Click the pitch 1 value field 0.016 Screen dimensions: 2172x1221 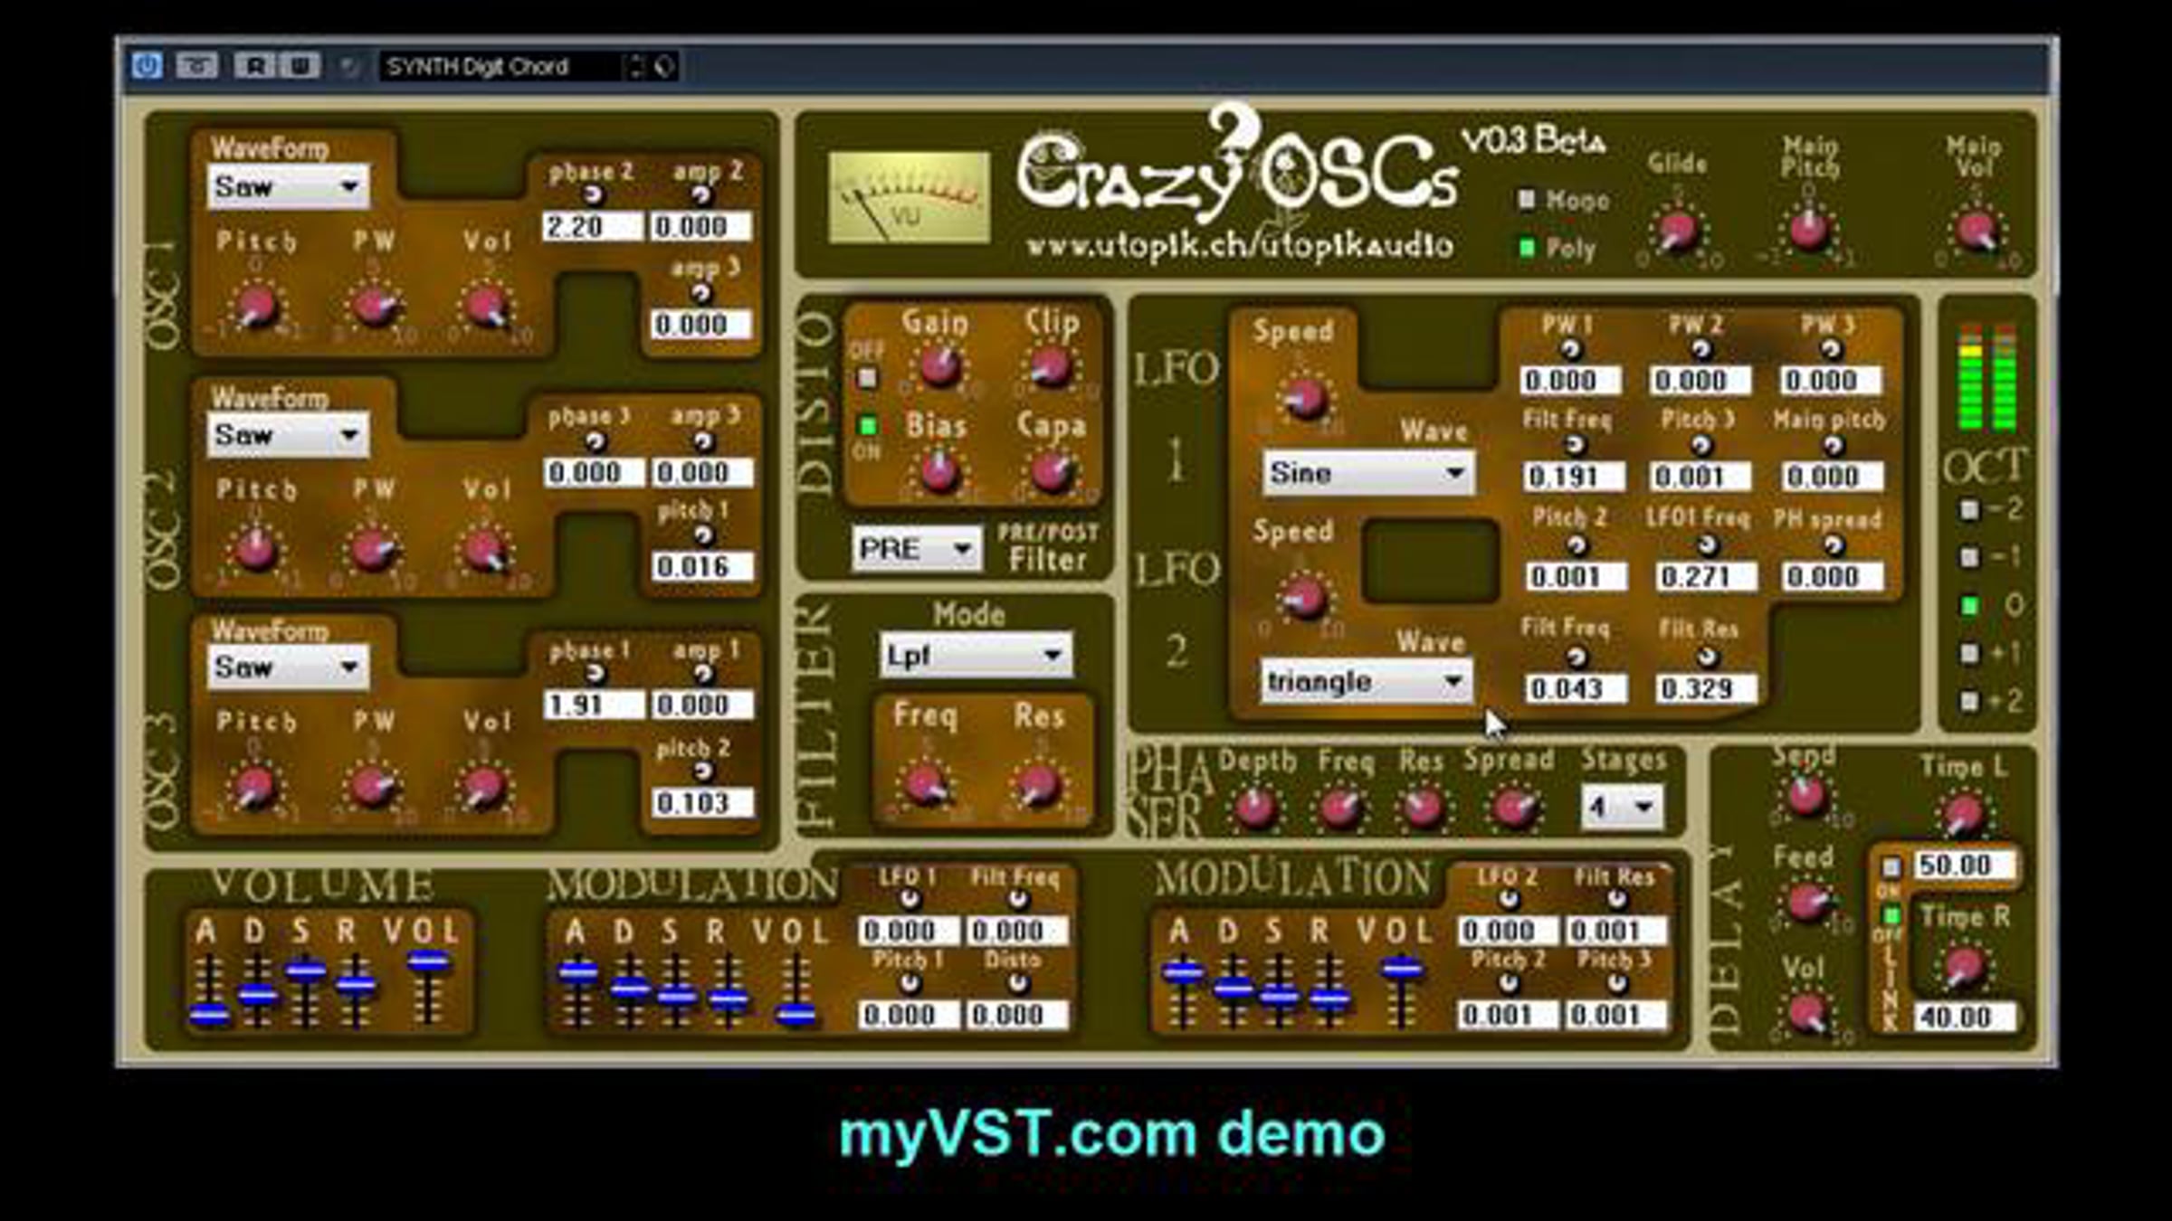[702, 567]
